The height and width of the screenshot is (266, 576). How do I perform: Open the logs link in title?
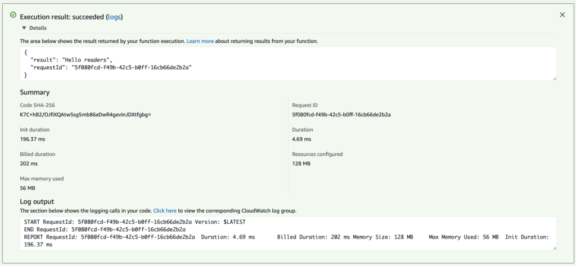click(x=114, y=17)
